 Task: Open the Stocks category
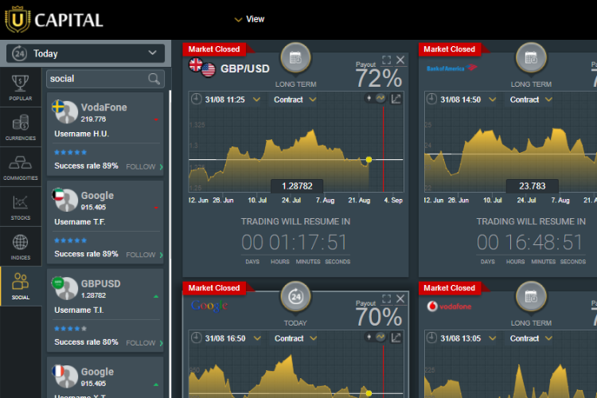21,207
